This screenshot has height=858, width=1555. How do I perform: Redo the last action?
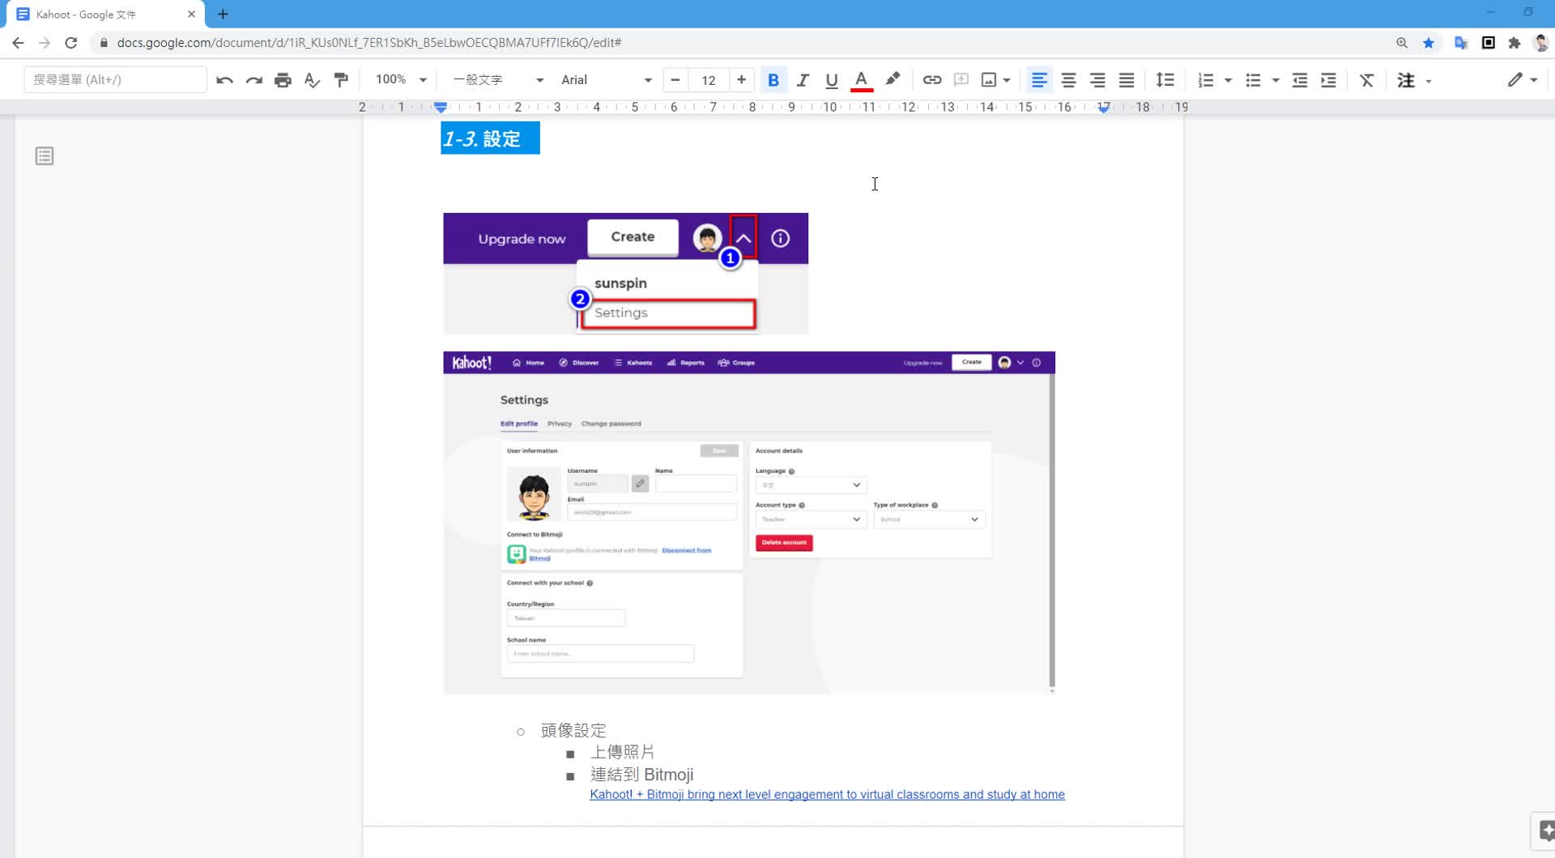pos(253,79)
